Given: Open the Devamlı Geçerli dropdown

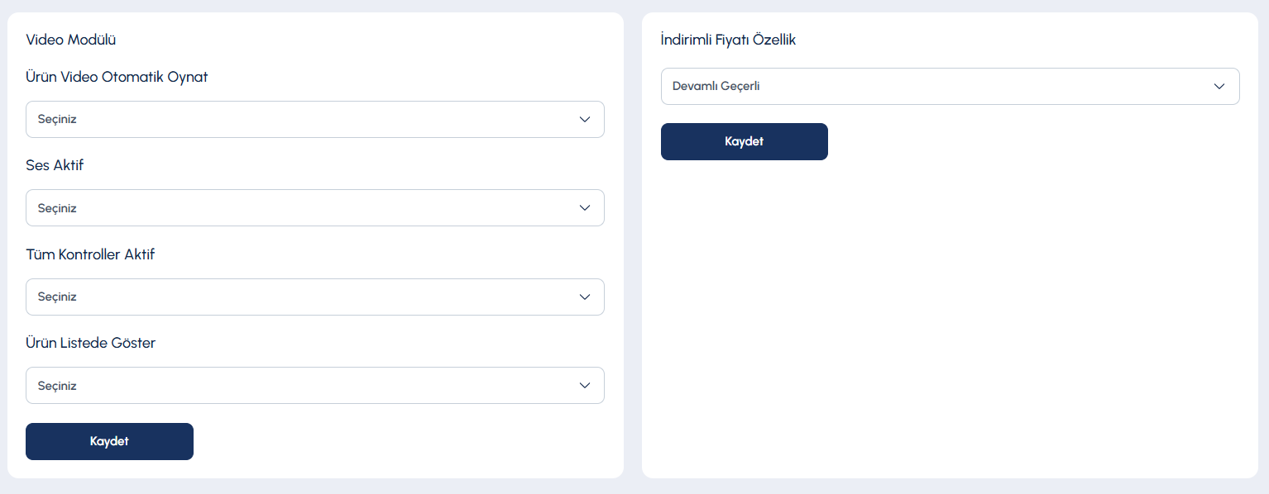Looking at the screenshot, I should click(951, 87).
